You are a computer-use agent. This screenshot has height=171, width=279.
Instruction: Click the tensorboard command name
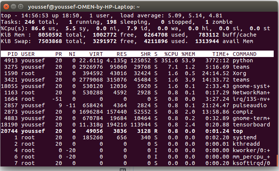click(x=251, y=125)
